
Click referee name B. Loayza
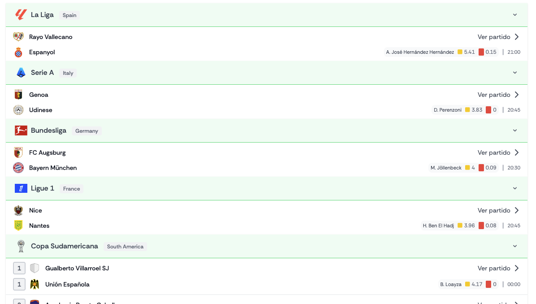coord(450,284)
